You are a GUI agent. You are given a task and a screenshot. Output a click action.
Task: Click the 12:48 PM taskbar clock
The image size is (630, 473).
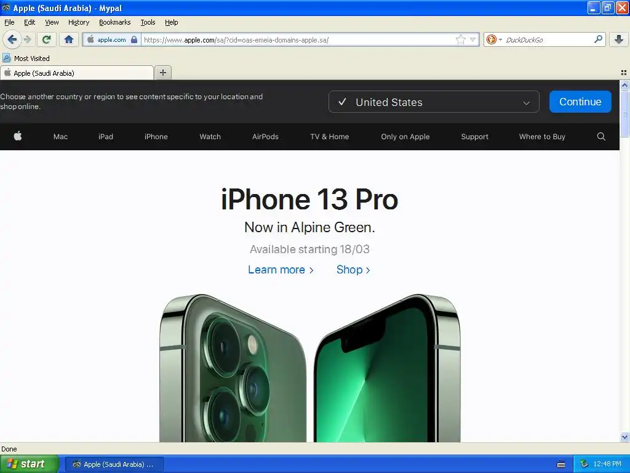(607, 464)
